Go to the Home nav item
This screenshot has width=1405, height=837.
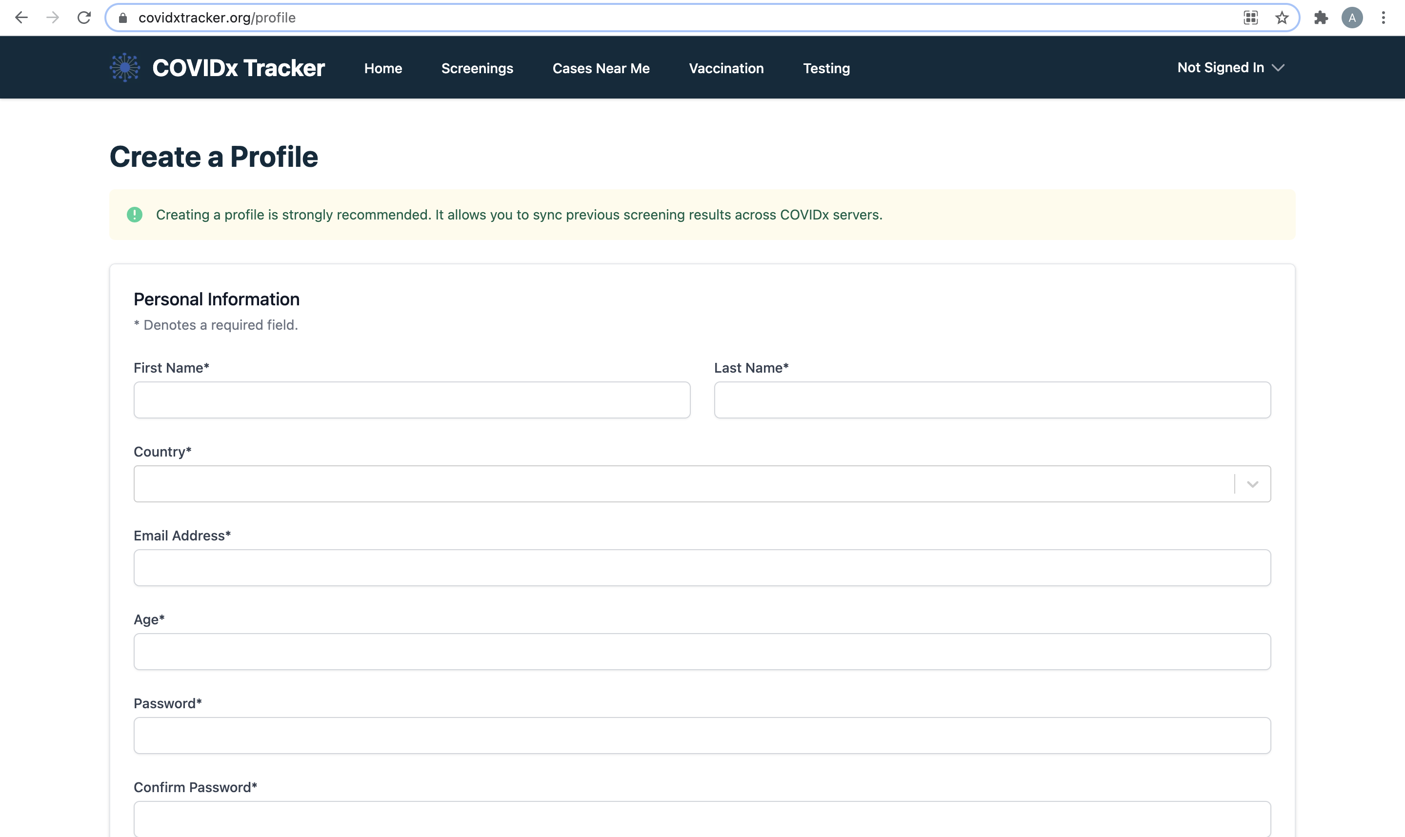pyautogui.click(x=383, y=68)
